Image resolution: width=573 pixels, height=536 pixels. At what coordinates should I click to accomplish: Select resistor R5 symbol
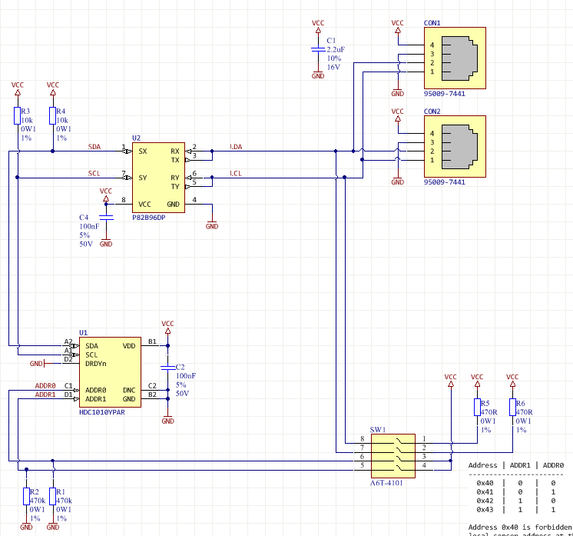click(477, 408)
